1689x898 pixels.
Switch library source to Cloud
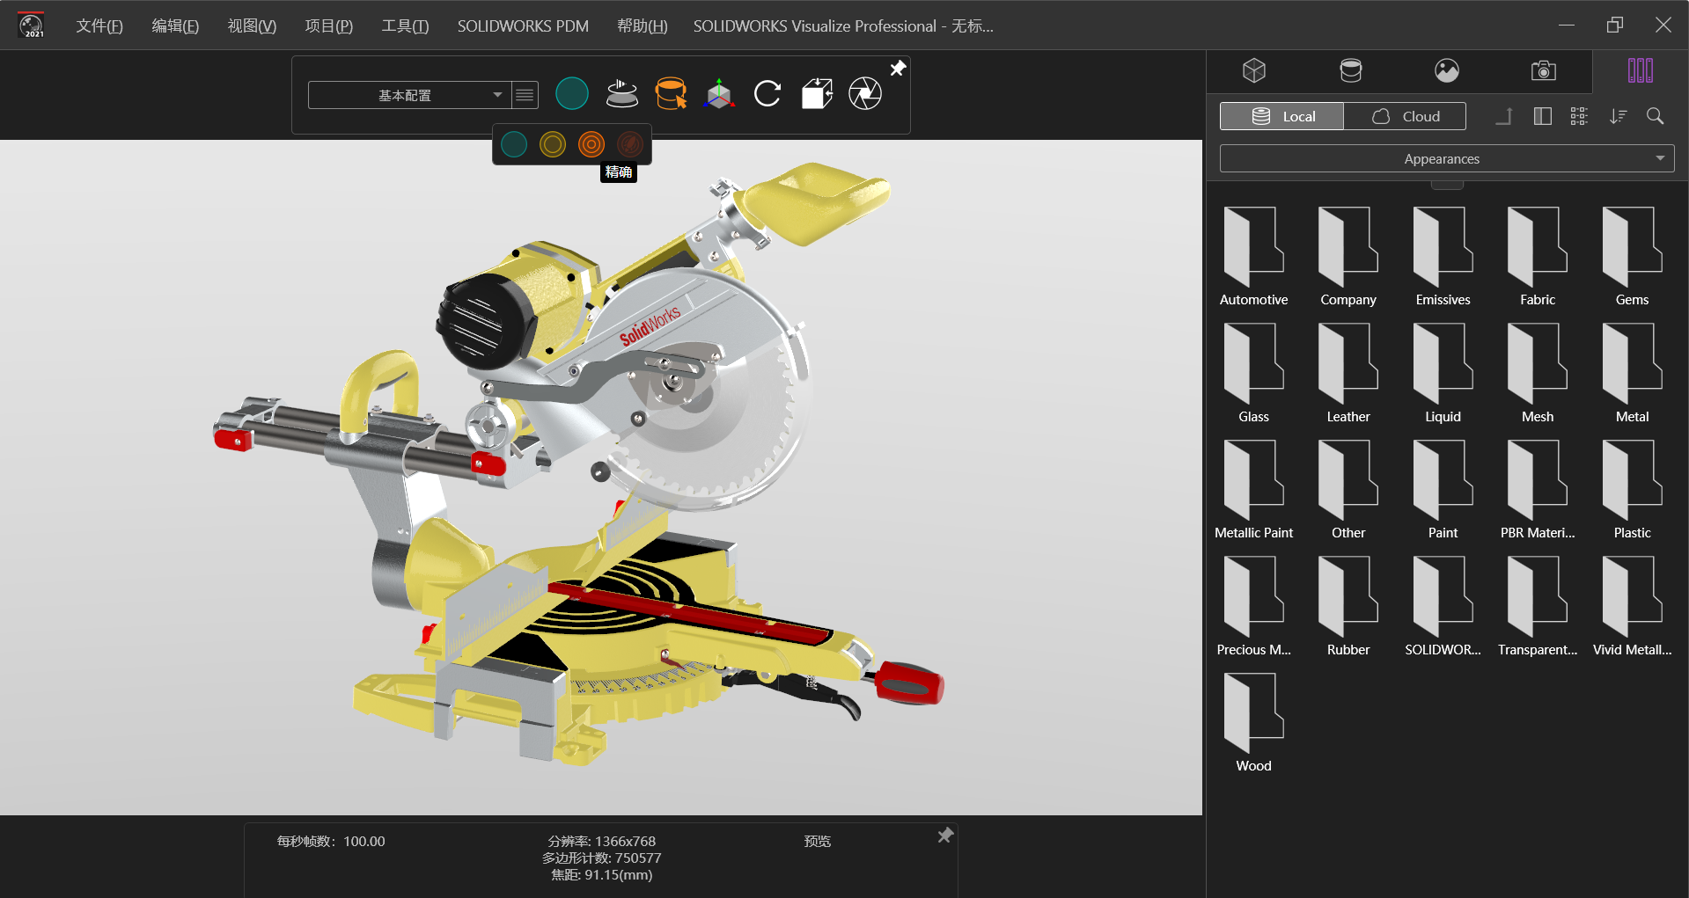pos(1405,116)
